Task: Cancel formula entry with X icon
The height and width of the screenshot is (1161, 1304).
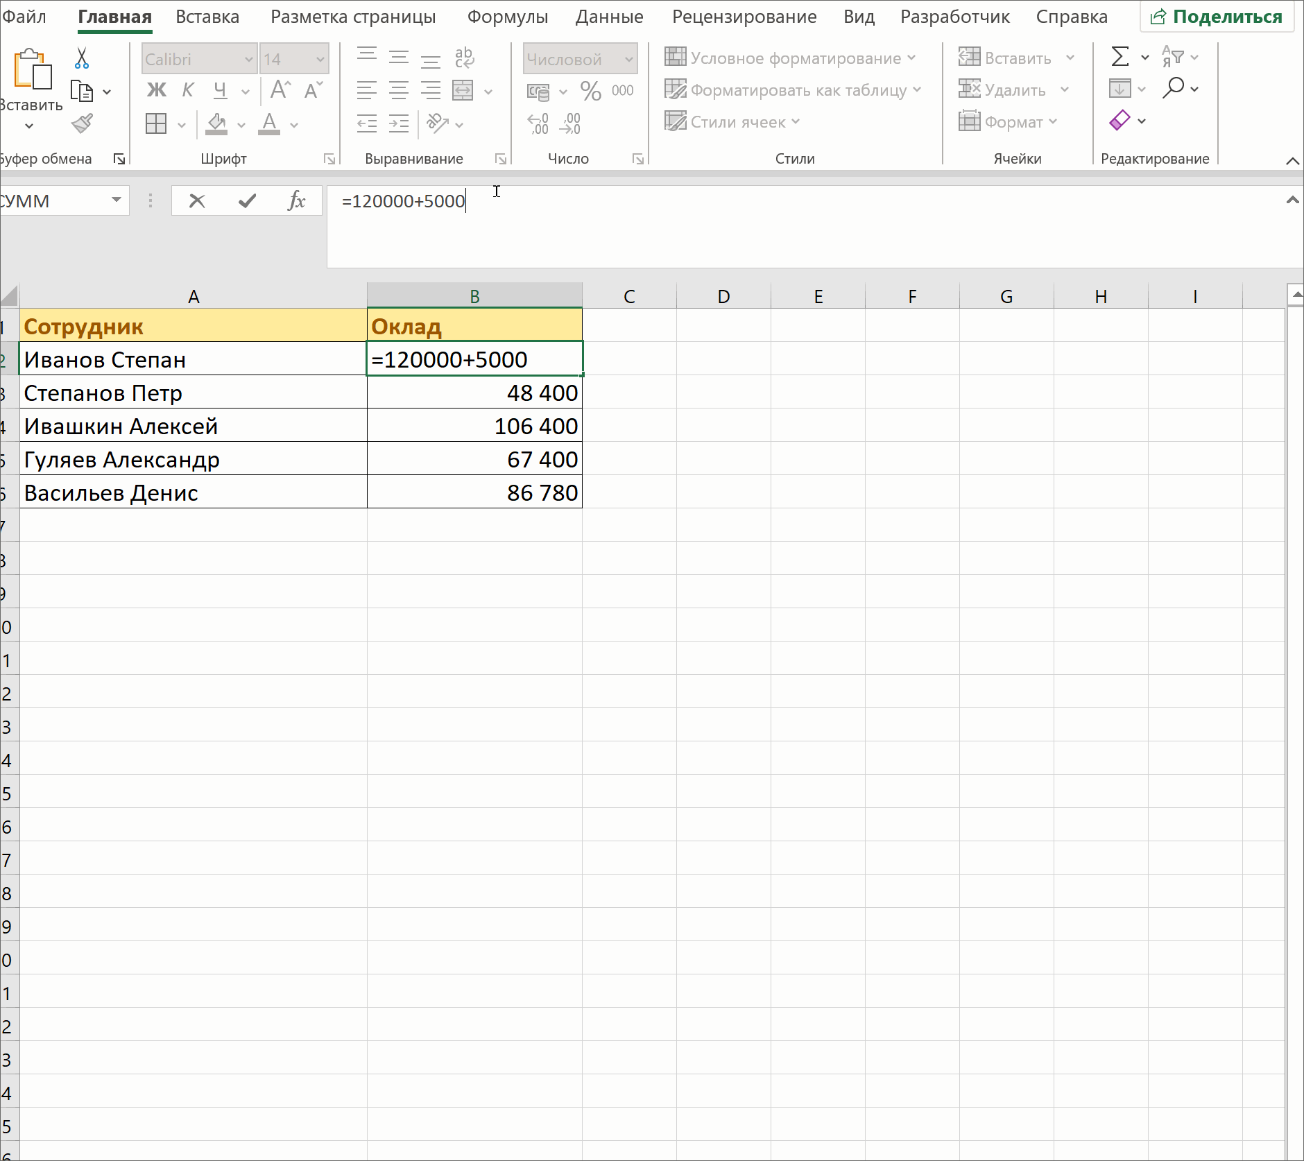Action: (197, 201)
